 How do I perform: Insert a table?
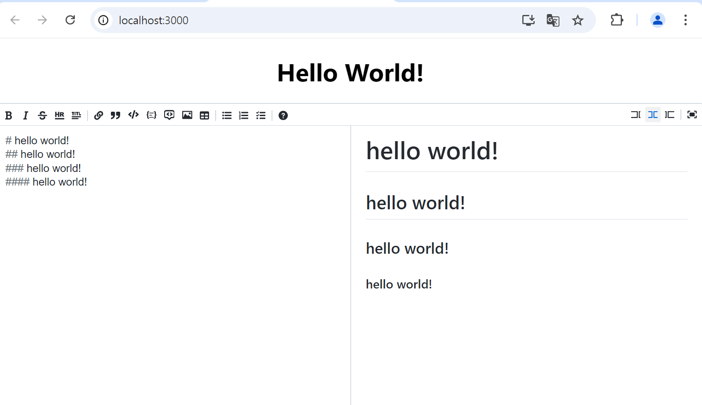pyautogui.click(x=205, y=115)
